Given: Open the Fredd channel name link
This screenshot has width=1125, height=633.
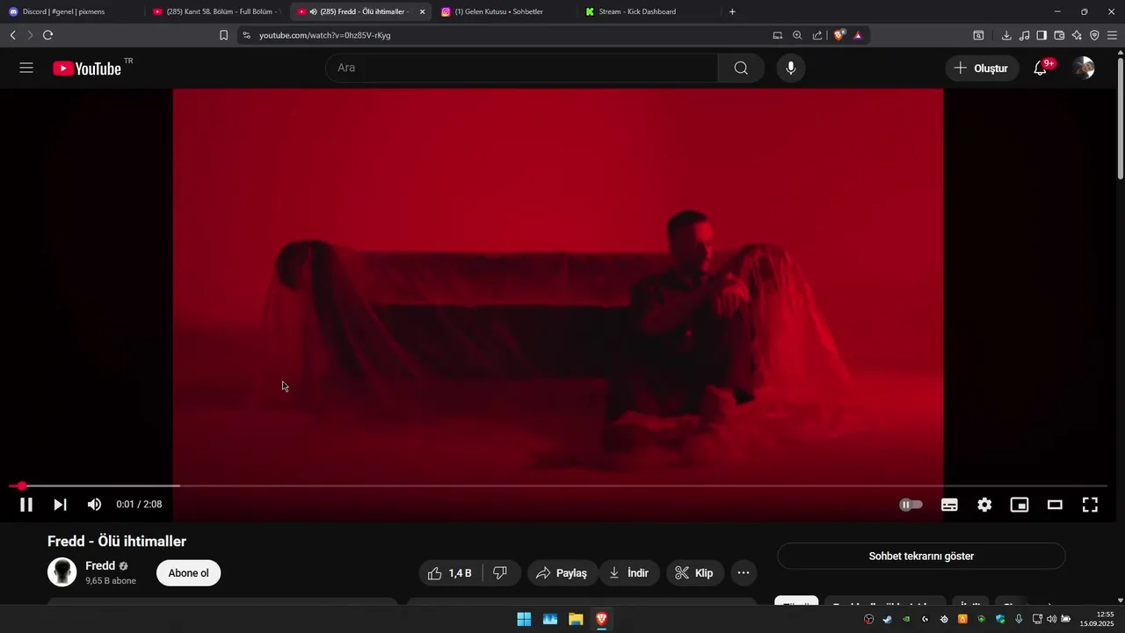Looking at the screenshot, I should (x=100, y=565).
